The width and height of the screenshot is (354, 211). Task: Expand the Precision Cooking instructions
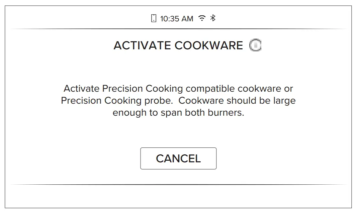click(x=178, y=100)
